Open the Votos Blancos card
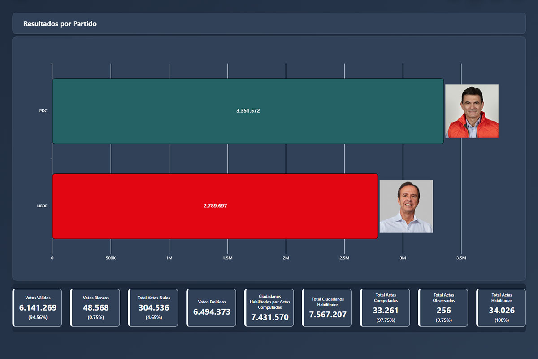538x359 pixels. tap(95, 307)
